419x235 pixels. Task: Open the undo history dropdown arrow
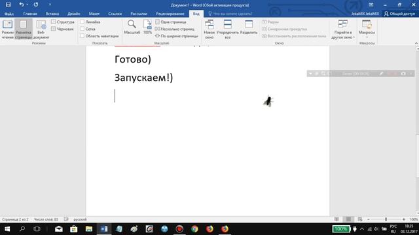click(27, 5)
